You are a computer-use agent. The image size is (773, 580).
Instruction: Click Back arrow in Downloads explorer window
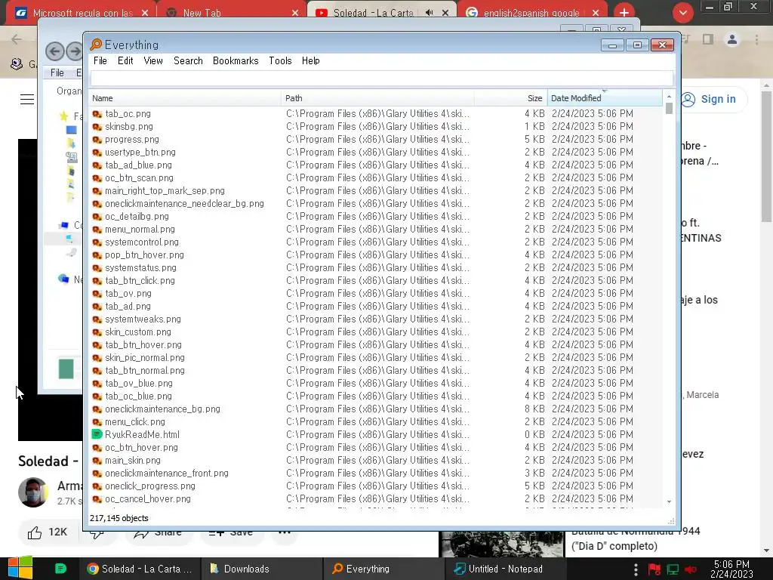pos(54,51)
